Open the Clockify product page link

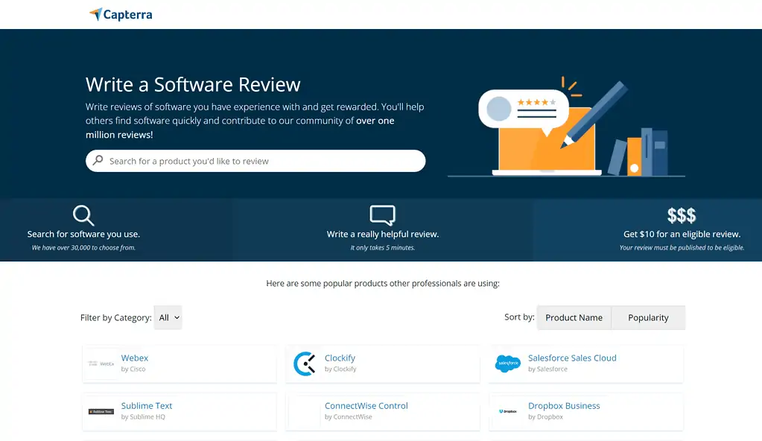tap(341, 358)
